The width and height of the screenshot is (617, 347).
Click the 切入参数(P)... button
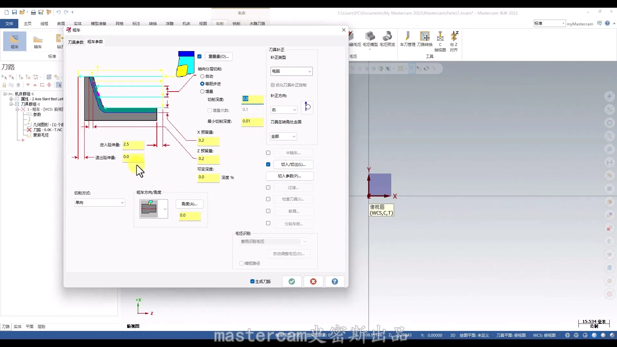[x=290, y=176]
